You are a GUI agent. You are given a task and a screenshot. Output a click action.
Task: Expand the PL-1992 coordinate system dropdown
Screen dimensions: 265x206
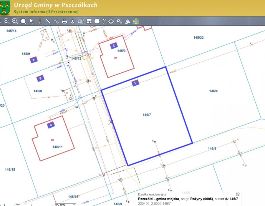click(x=65, y=204)
